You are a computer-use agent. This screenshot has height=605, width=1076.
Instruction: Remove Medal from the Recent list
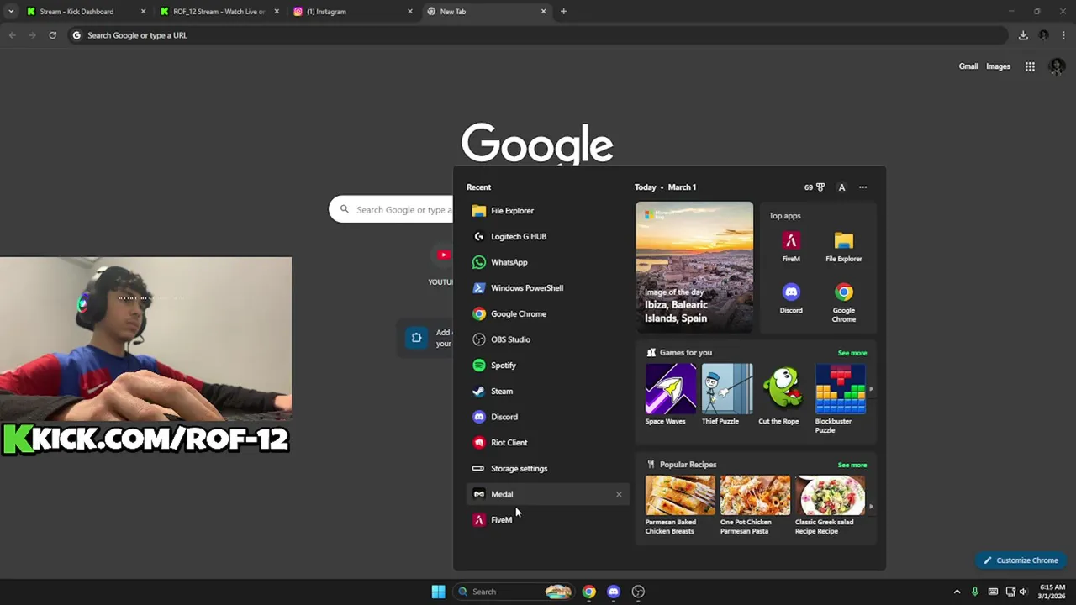(619, 494)
